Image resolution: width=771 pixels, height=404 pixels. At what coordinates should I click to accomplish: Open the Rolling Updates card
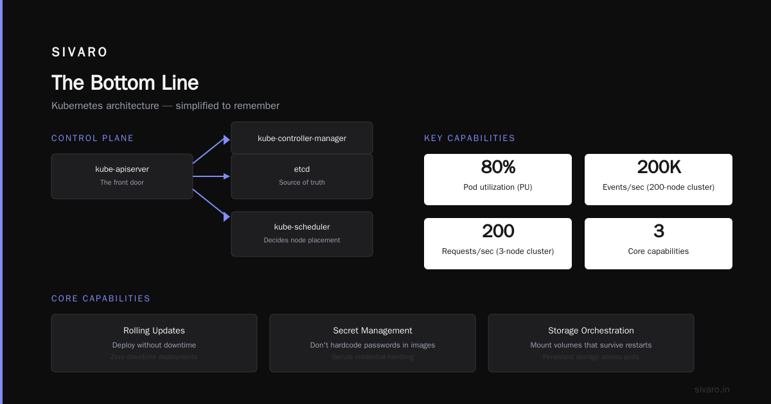pyautogui.click(x=154, y=343)
